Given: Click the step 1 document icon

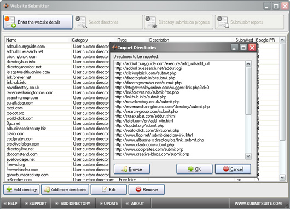Looking at the screenshot, I should [10, 22].
